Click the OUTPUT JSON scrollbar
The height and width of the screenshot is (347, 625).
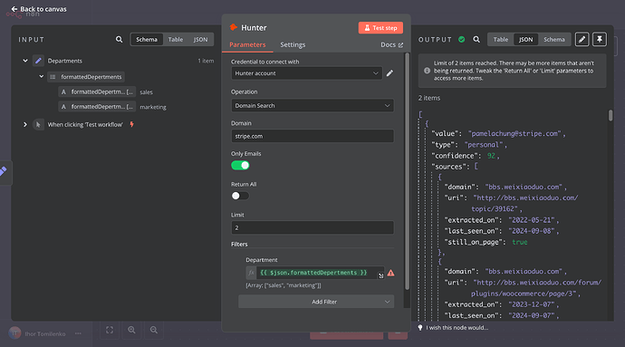point(611,116)
